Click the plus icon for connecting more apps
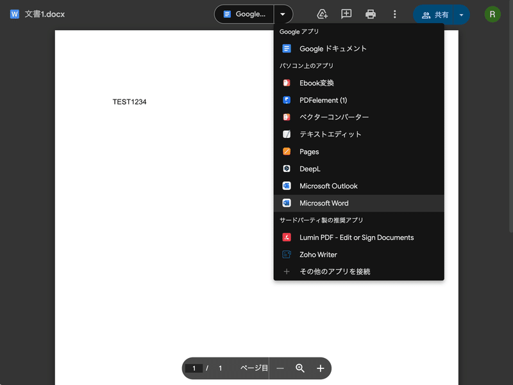Screen dimensions: 513x385 tap(287, 271)
